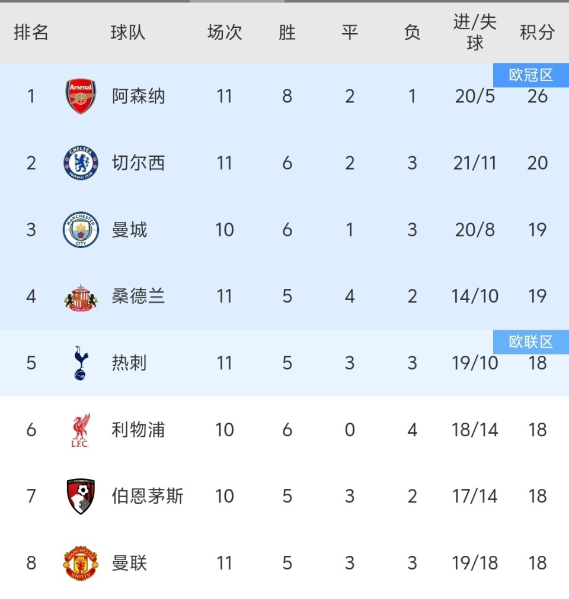569x599 pixels.
Task: Open the Sunderland team crest
Action: (x=81, y=296)
